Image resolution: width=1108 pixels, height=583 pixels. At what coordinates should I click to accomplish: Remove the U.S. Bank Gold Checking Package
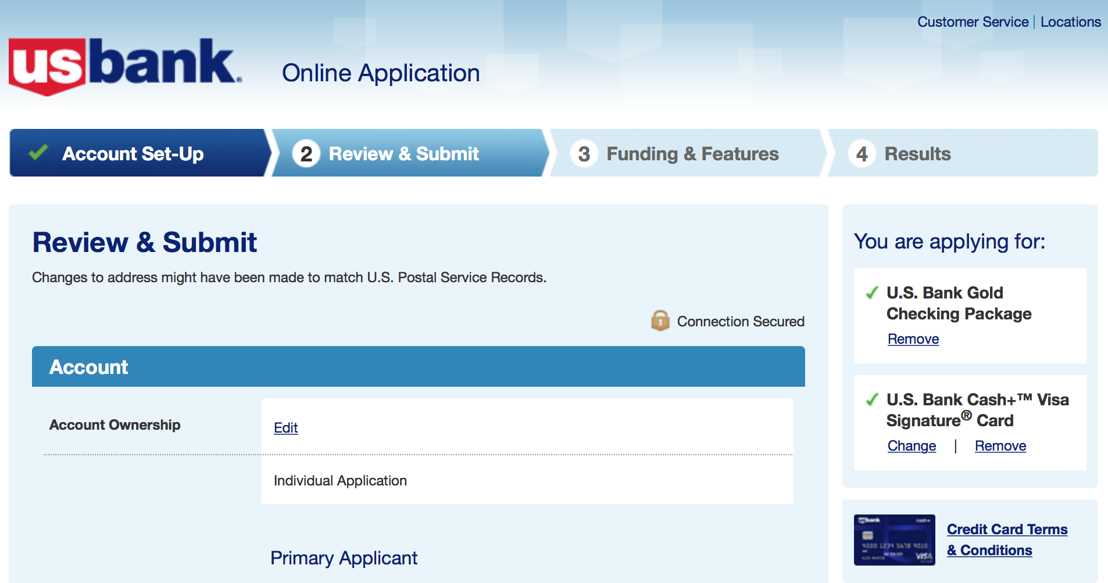[913, 339]
